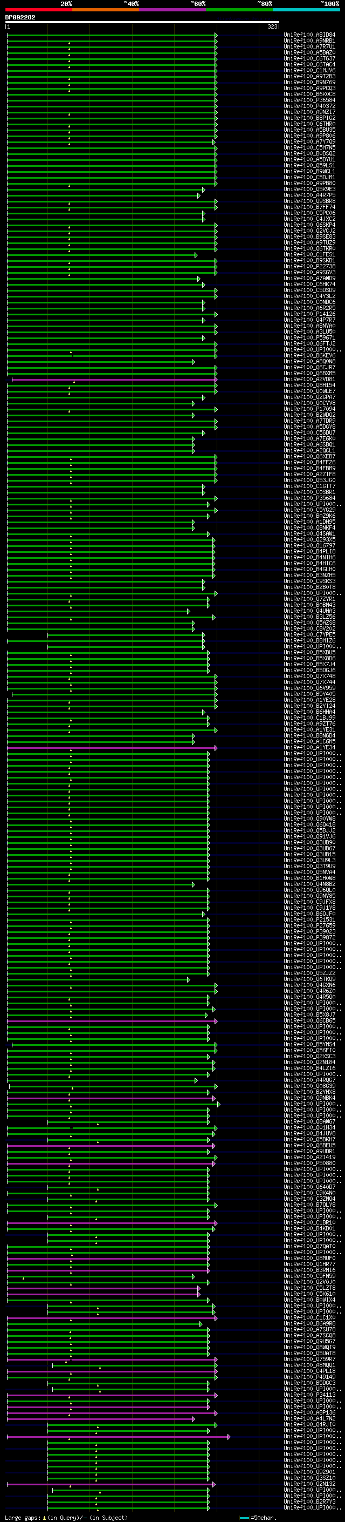Select the UniRef100_B2WDQ2 label
The image size is (345, 1522).
tap(309, 415)
